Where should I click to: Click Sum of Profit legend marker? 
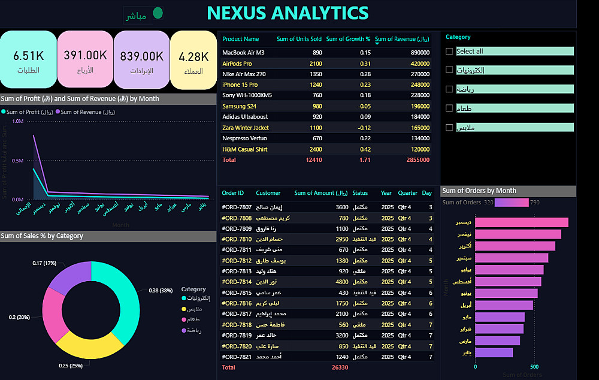(4, 112)
